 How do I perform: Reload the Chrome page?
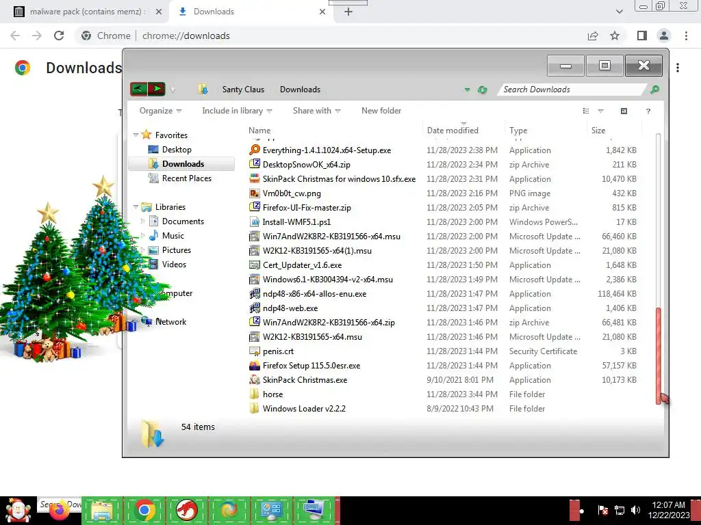click(x=59, y=36)
